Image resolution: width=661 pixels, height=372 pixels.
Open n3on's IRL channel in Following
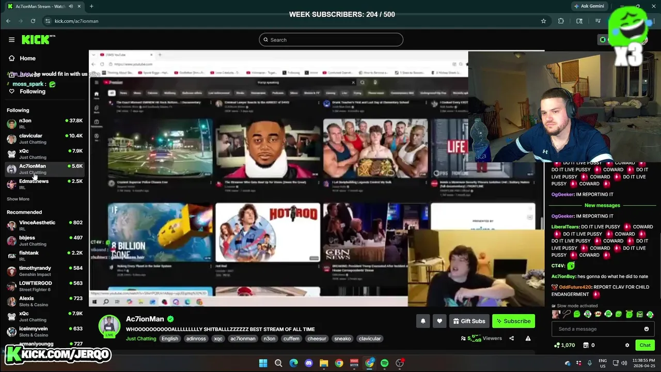(44, 123)
